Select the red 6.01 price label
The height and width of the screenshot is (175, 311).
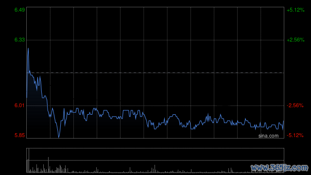19,105
